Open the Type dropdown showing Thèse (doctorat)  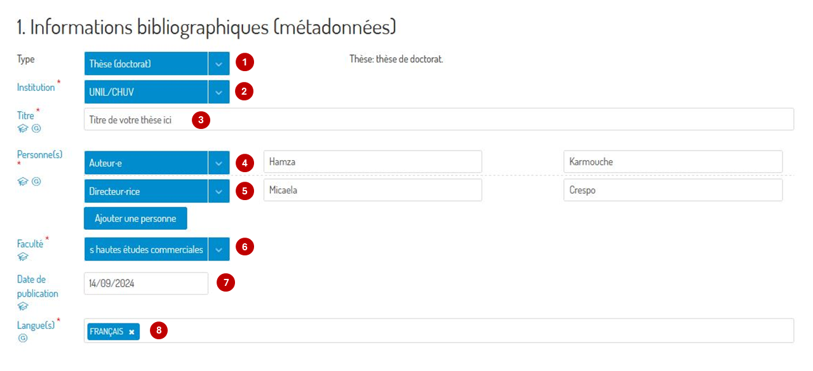point(218,64)
